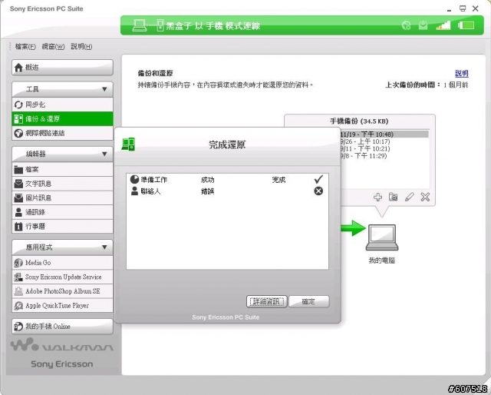Select 同步化 sync item

62,105
